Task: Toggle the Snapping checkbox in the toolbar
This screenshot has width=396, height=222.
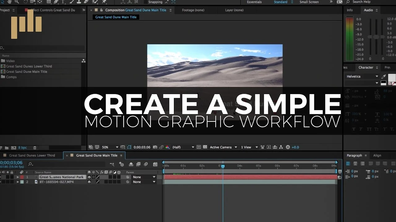Action: 146,2
